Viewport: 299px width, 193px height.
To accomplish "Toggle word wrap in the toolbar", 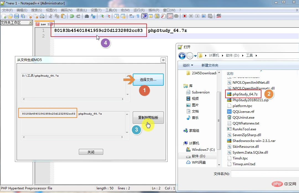I will coord(132,16).
